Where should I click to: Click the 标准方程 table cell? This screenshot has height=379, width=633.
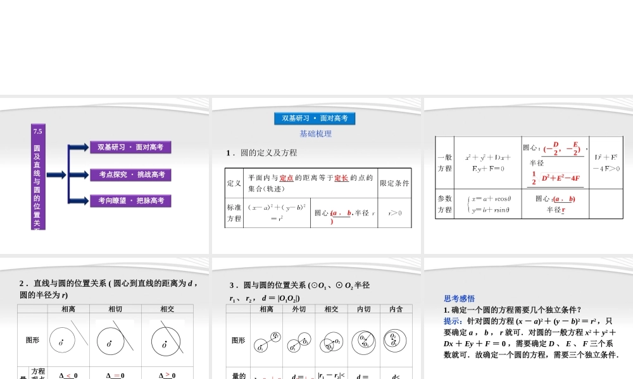click(x=234, y=213)
